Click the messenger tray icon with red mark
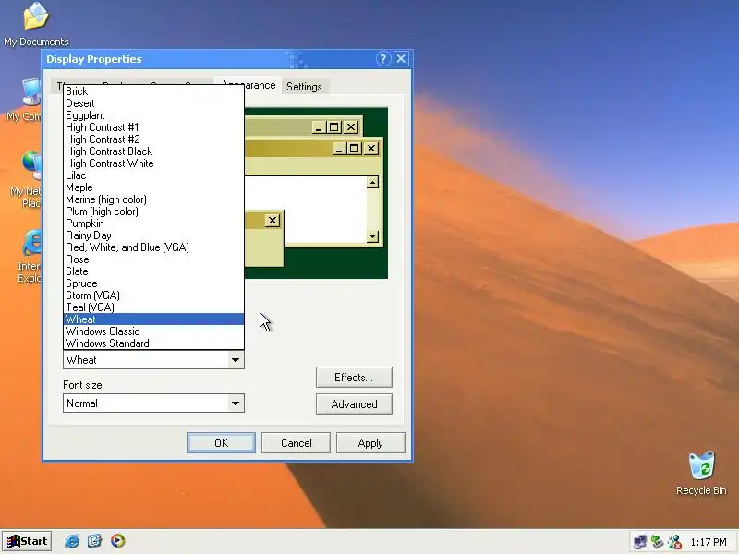This screenshot has width=739, height=554. [675, 542]
